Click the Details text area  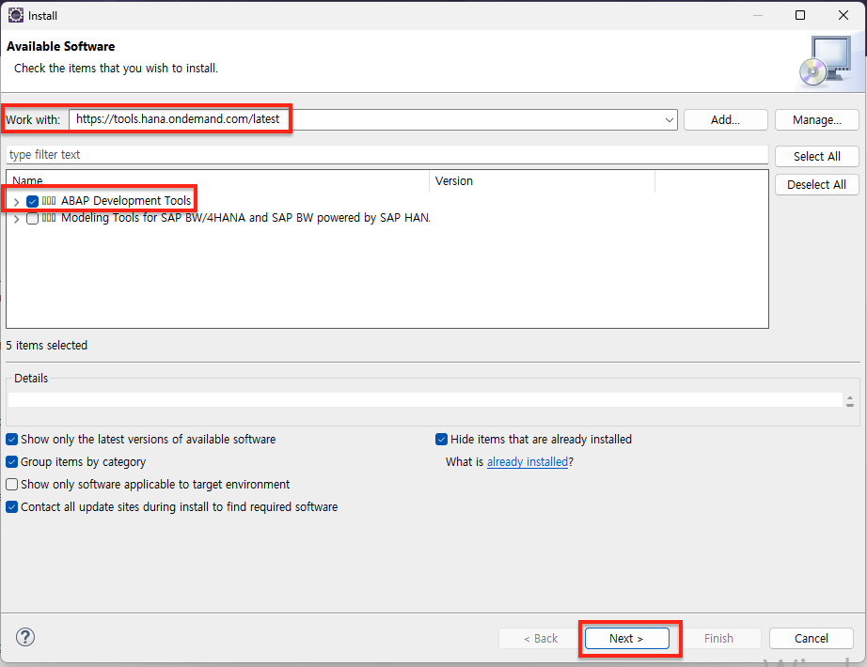425,399
